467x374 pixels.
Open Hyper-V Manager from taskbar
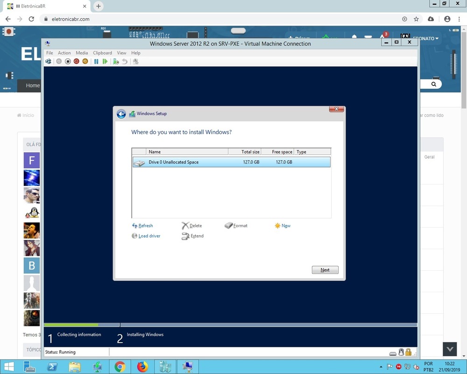165,367
